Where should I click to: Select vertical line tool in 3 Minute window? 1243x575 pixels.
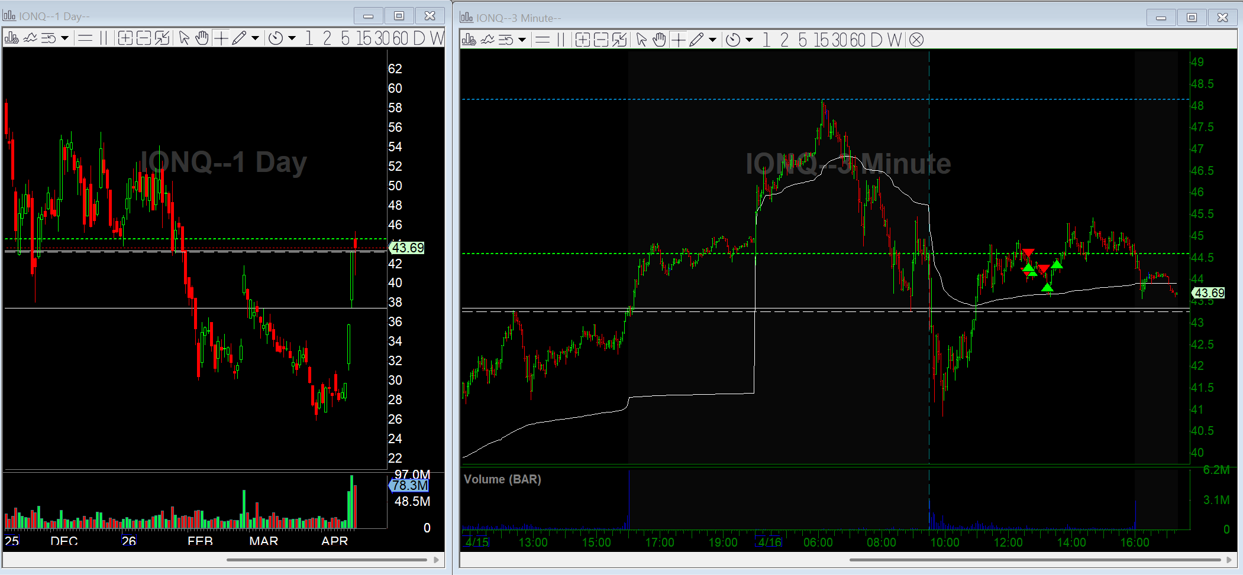(x=561, y=40)
